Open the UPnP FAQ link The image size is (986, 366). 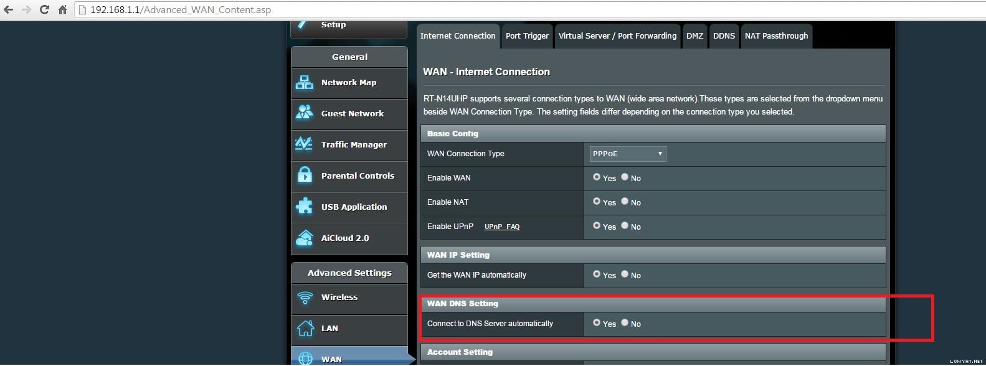[501, 227]
